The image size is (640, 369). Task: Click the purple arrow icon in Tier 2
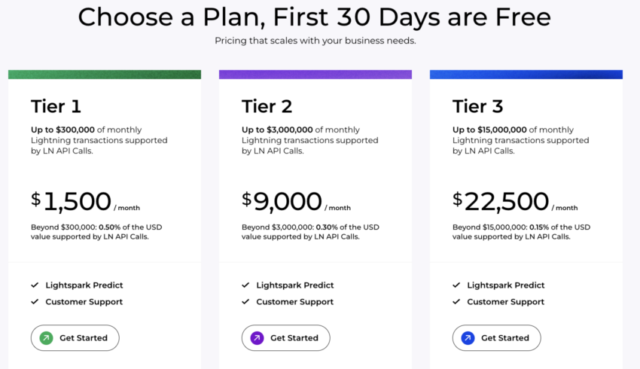pyautogui.click(x=258, y=338)
